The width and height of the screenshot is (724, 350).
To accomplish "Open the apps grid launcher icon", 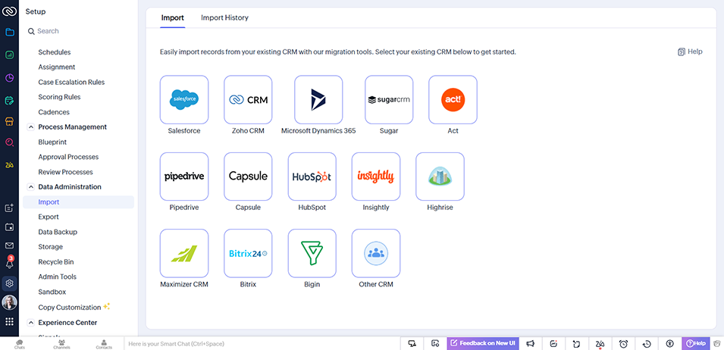I will pos(9,321).
